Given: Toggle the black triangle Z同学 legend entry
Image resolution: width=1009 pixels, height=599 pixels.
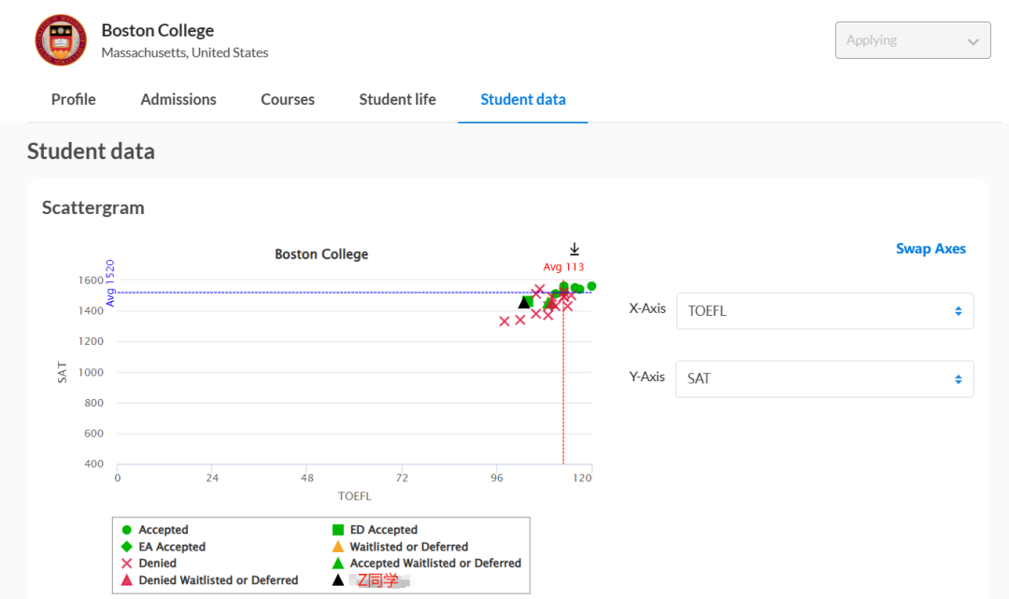Looking at the screenshot, I should pyautogui.click(x=371, y=580).
